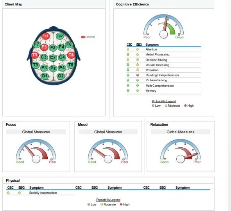Select the T6 electrode
The image size is (231, 211).
[x=71, y=65]
